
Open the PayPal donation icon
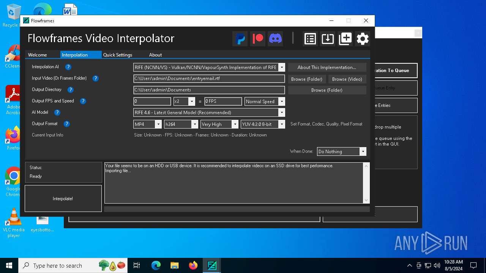[x=240, y=38]
